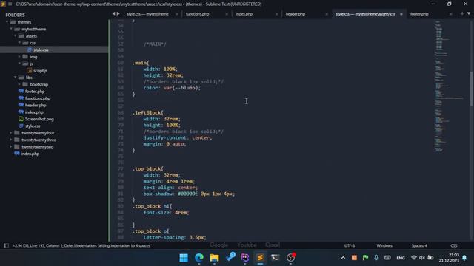Open the hamburger menu in the title bar
The width and height of the screenshot is (474, 266).
tap(10, 4)
